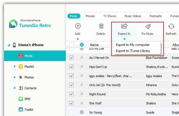Image resolution: width=179 pixels, height=116 pixels.
Task: Uncheck the Right Round checkbox
Action: (x=71, y=94)
